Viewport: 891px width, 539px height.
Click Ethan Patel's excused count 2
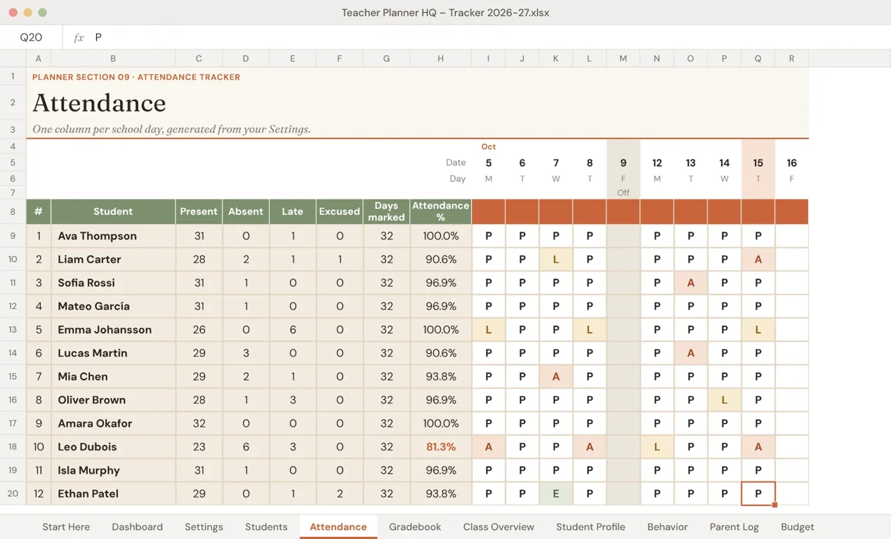pos(339,493)
